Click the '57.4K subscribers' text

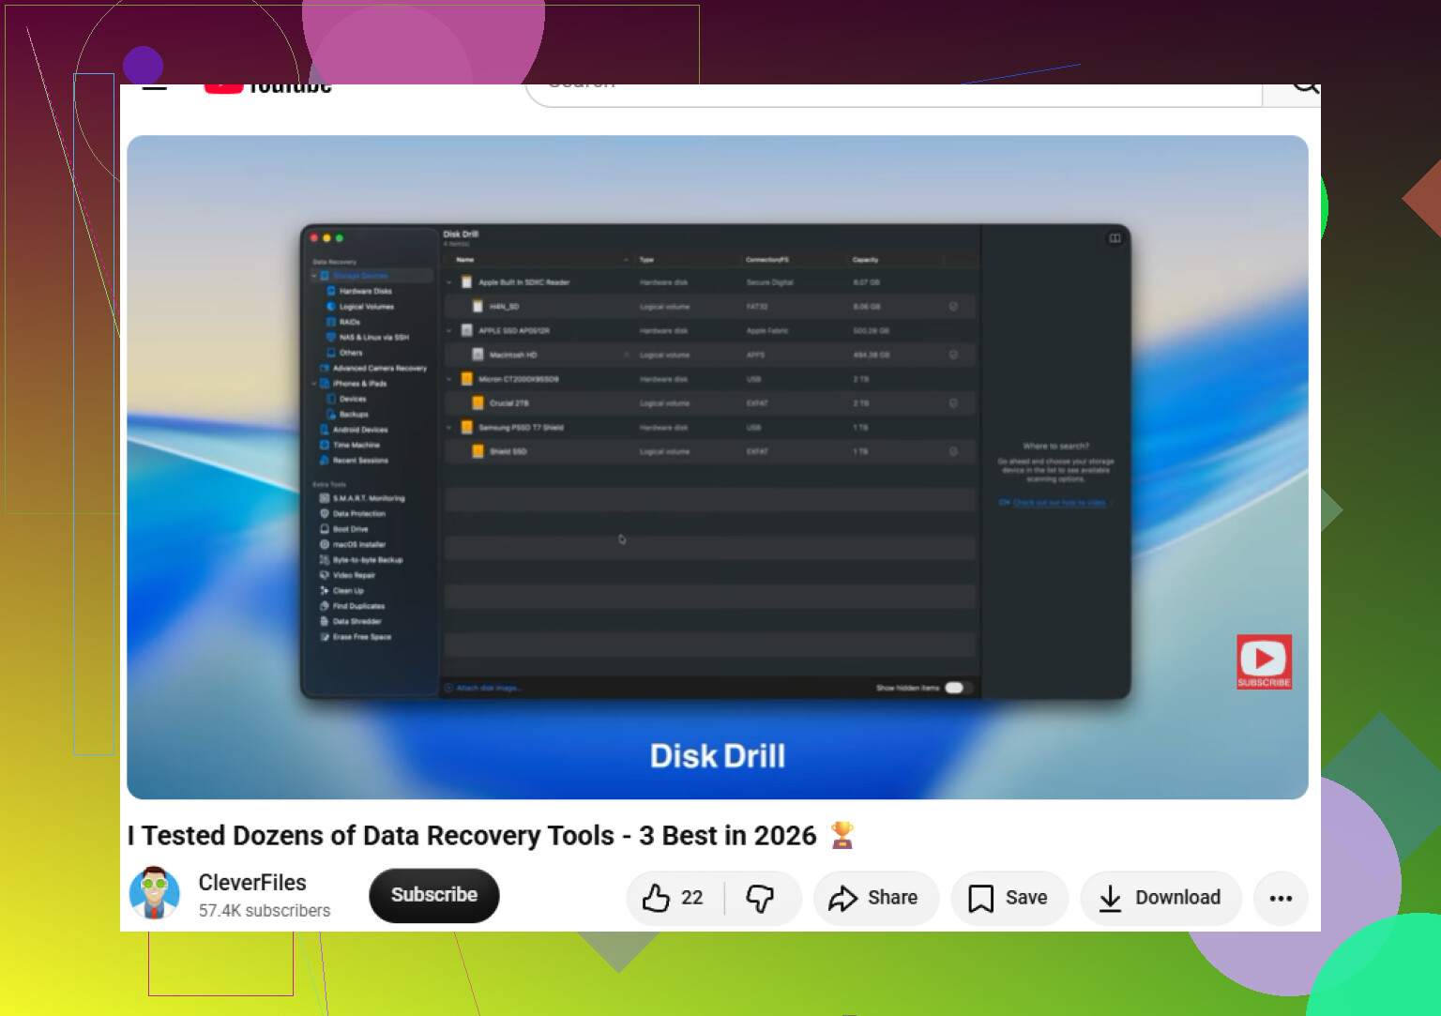(x=265, y=911)
